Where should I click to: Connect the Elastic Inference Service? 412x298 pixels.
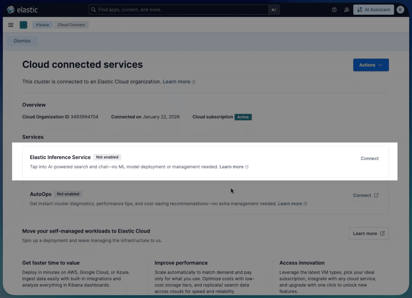(x=370, y=158)
